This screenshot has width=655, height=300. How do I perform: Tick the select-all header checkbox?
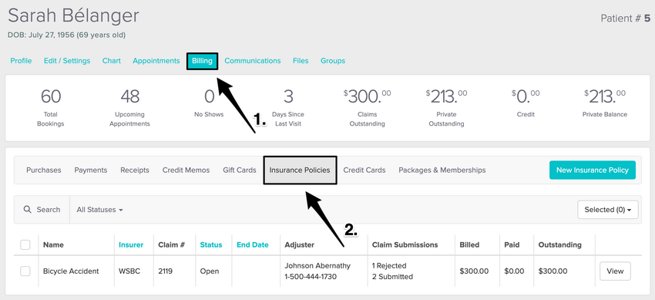25,244
